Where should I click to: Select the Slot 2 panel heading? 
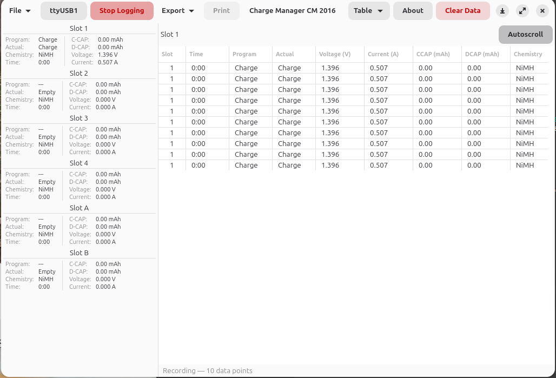tap(79, 73)
